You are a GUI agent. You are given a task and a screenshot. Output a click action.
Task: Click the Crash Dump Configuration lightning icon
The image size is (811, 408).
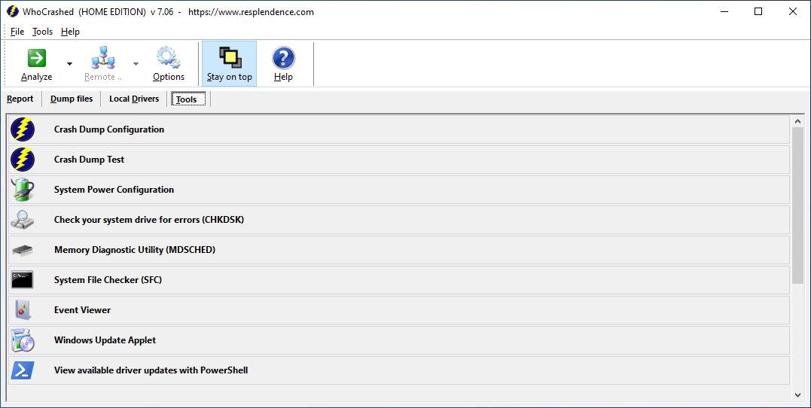click(23, 129)
